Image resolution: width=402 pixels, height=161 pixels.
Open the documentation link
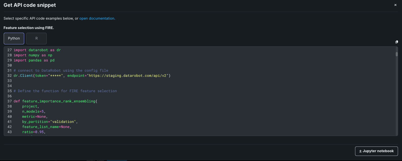(x=97, y=18)
